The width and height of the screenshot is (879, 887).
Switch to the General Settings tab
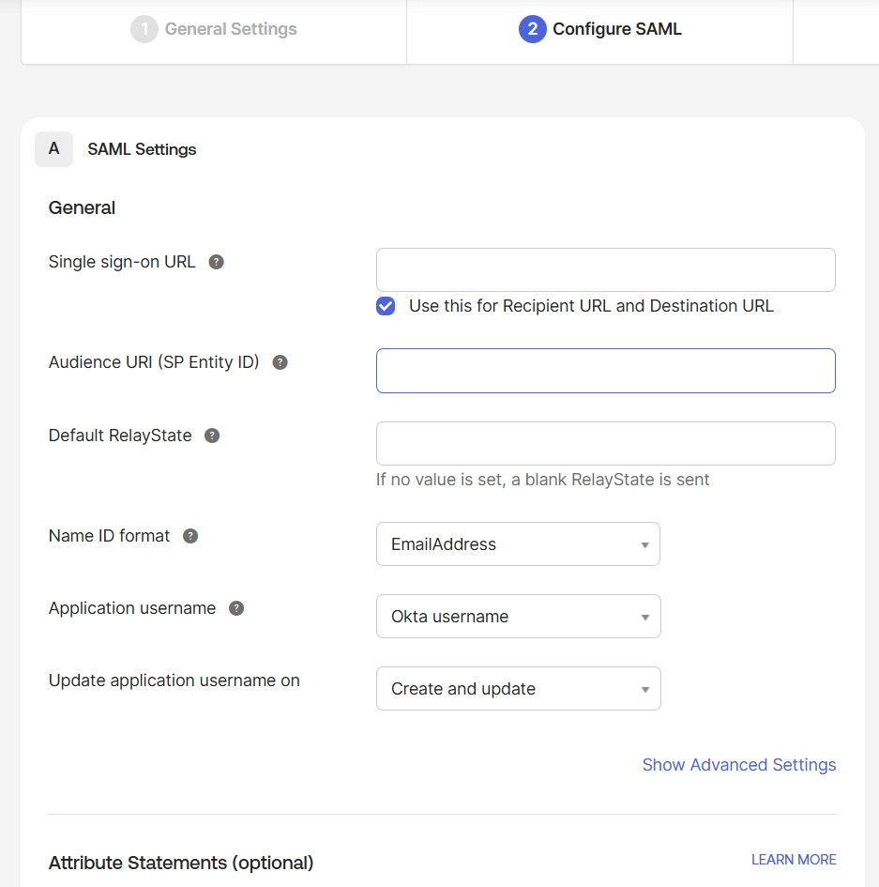tap(214, 29)
